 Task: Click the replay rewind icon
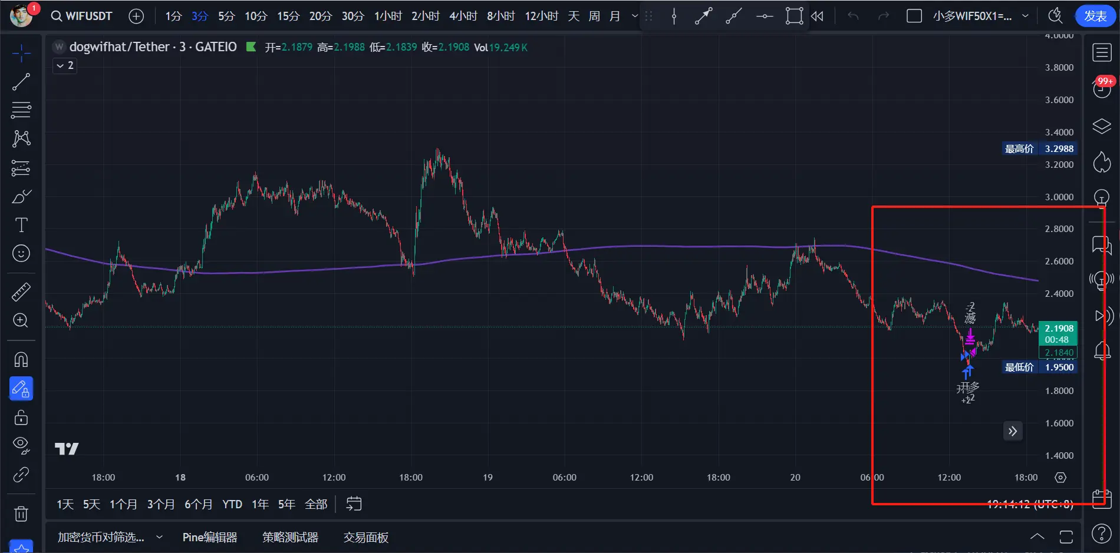coord(817,16)
